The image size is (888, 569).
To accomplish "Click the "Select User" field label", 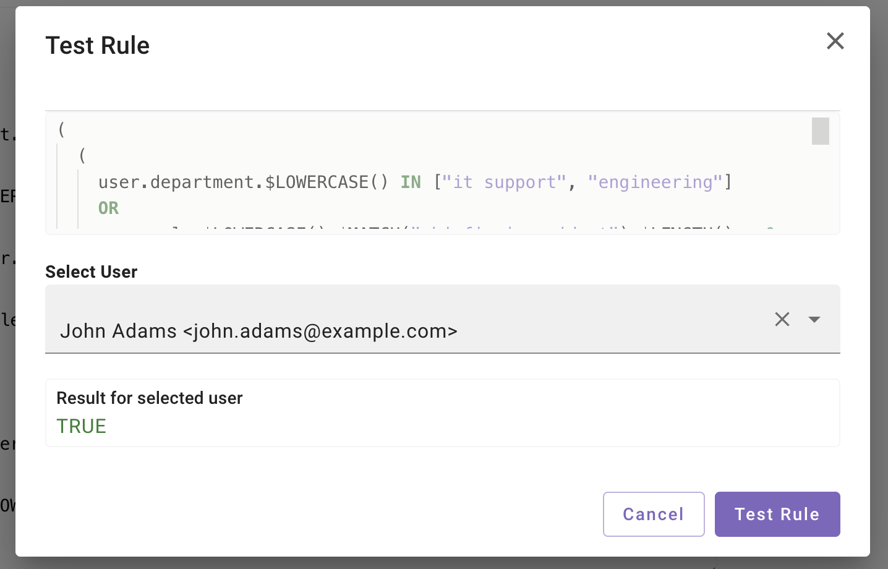I will pos(92,272).
